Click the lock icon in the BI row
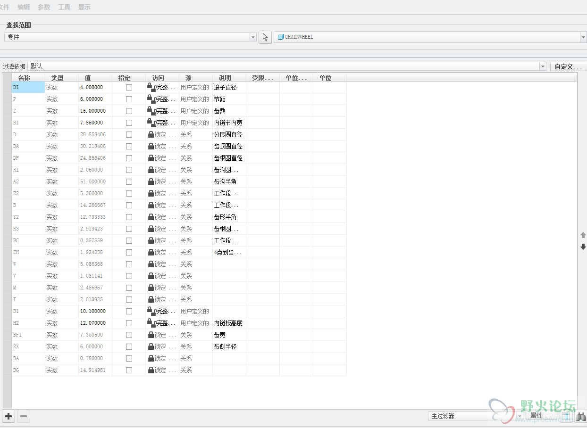Image resolution: width=587 pixels, height=428 pixels. coord(151,122)
